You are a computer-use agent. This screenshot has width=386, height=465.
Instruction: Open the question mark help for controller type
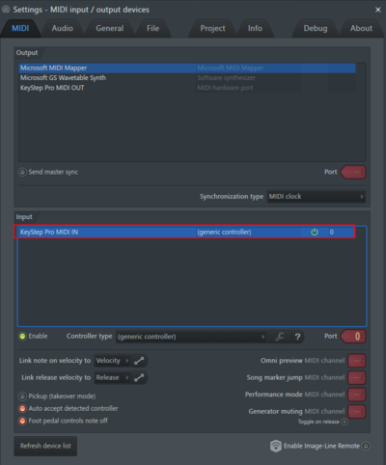click(297, 337)
